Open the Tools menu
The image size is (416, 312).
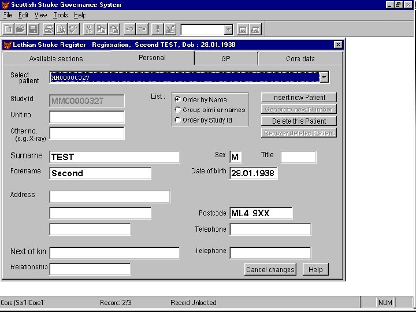click(61, 15)
